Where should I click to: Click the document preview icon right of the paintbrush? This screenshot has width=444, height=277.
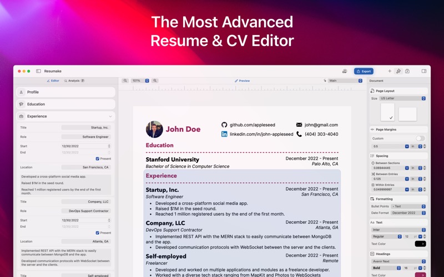pos(407,71)
